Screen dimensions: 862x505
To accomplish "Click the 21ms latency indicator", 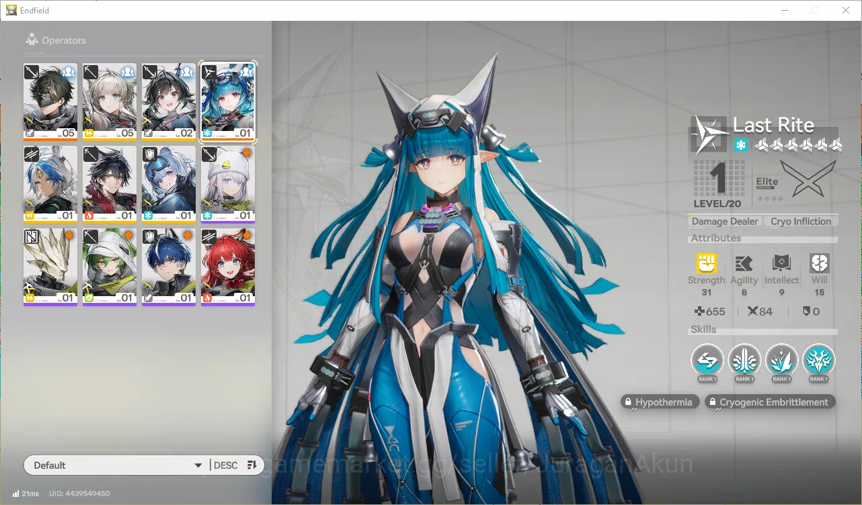I will point(25,494).
